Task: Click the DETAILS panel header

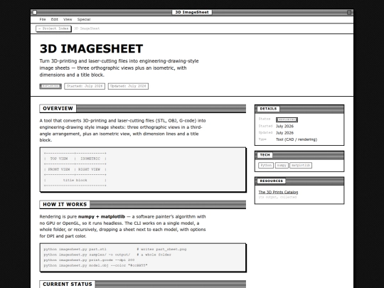Action: pos(268,109)
